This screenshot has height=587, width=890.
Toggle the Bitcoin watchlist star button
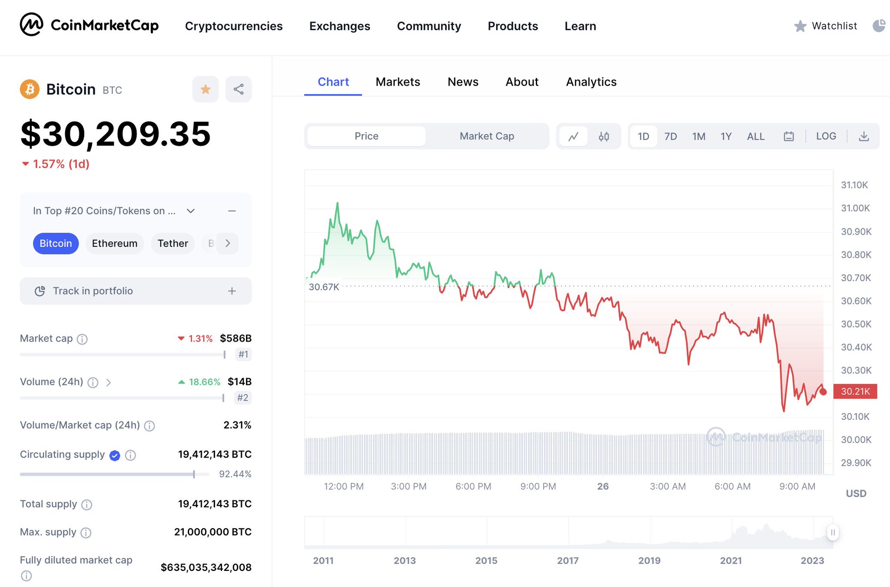click(206, 90)
